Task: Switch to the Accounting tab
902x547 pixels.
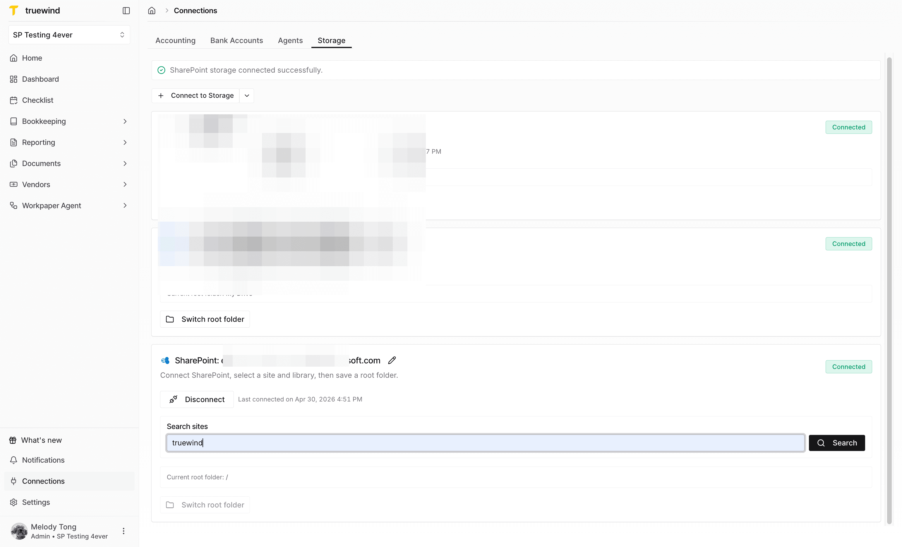Action: point(175,40)
